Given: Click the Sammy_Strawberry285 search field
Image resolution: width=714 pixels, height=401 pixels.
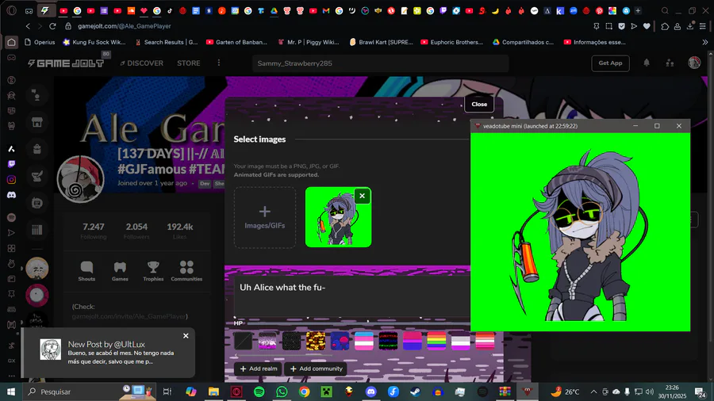Looking at the screenshot, I should 380,63.
